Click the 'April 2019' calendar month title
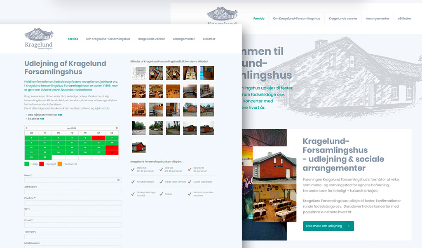The height and width of the screenshot is (248, 422). (x=72, y=128)
